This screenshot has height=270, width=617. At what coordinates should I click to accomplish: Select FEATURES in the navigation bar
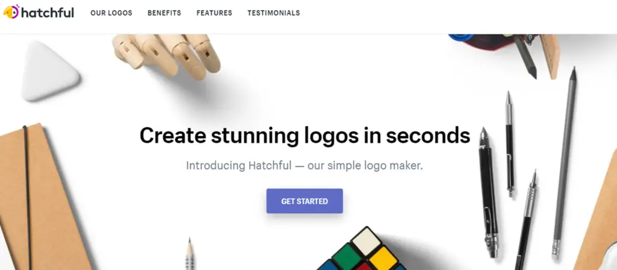[x=215, y=13]
